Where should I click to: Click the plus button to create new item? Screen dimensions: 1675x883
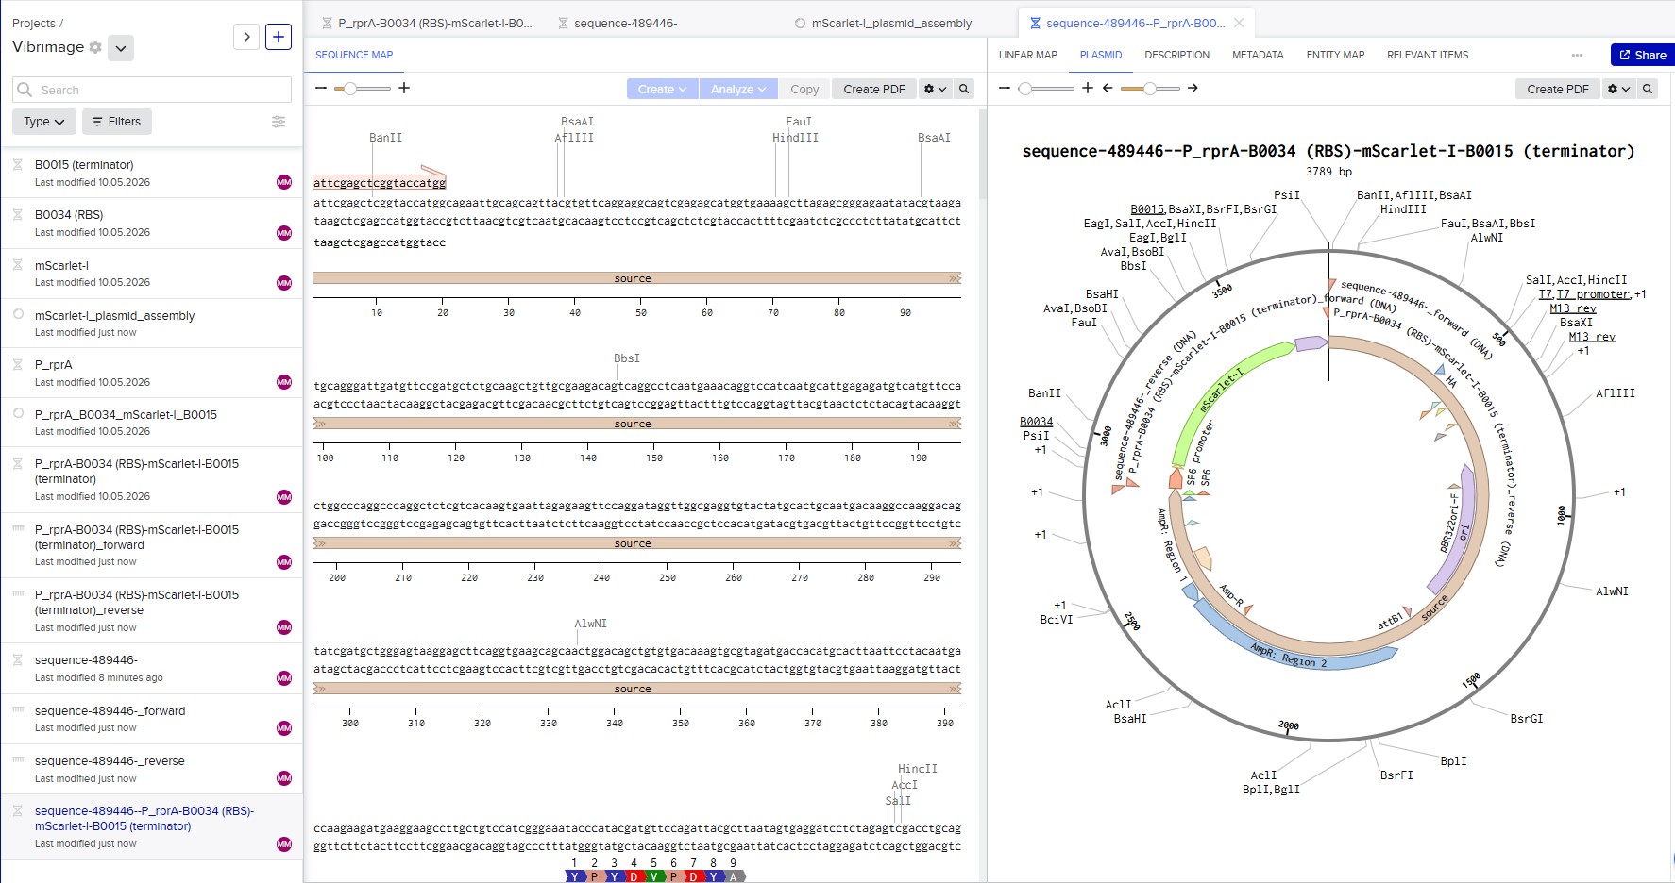279,37
